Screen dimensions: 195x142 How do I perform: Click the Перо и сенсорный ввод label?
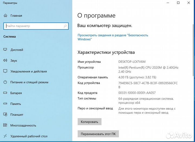pyautogui.click(x=95, y=109)
